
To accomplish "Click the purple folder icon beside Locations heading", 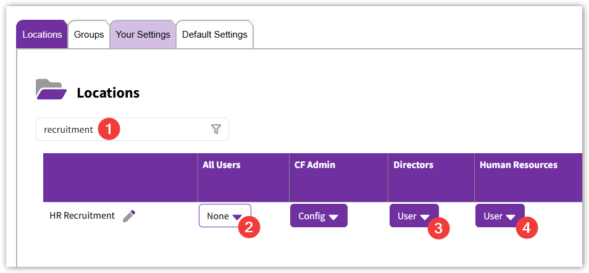I will pyautogui.click(x=51, y=90).
